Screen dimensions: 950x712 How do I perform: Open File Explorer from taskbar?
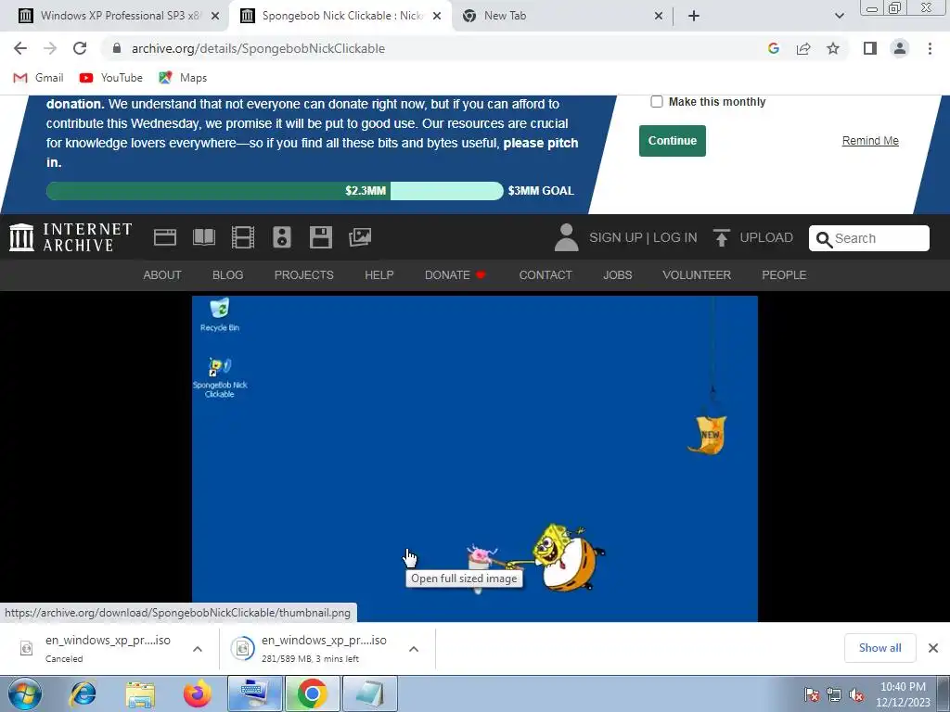[140, 693]
